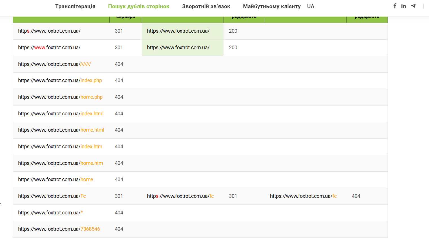This screenshot has height=240, width=429.
Task: Click the middle 301 in Fc row
Action: [x=233, y=196]
